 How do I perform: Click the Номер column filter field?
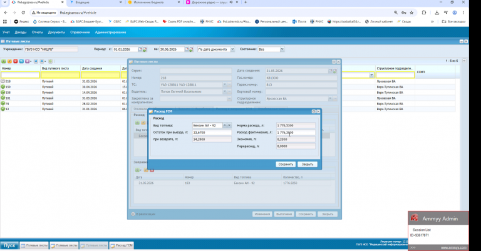pos(20,75)
